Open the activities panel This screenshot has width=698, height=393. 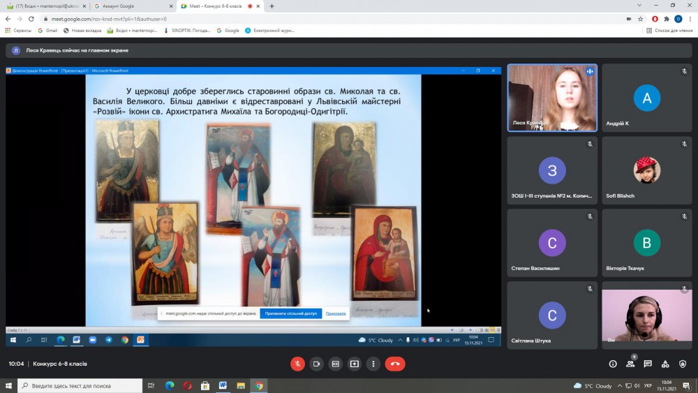click(x=665, y=364)
